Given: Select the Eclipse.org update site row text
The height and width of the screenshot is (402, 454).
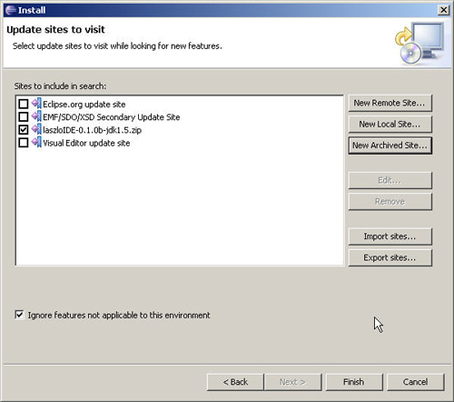Looking at the screenshot, I should point(84,105).
